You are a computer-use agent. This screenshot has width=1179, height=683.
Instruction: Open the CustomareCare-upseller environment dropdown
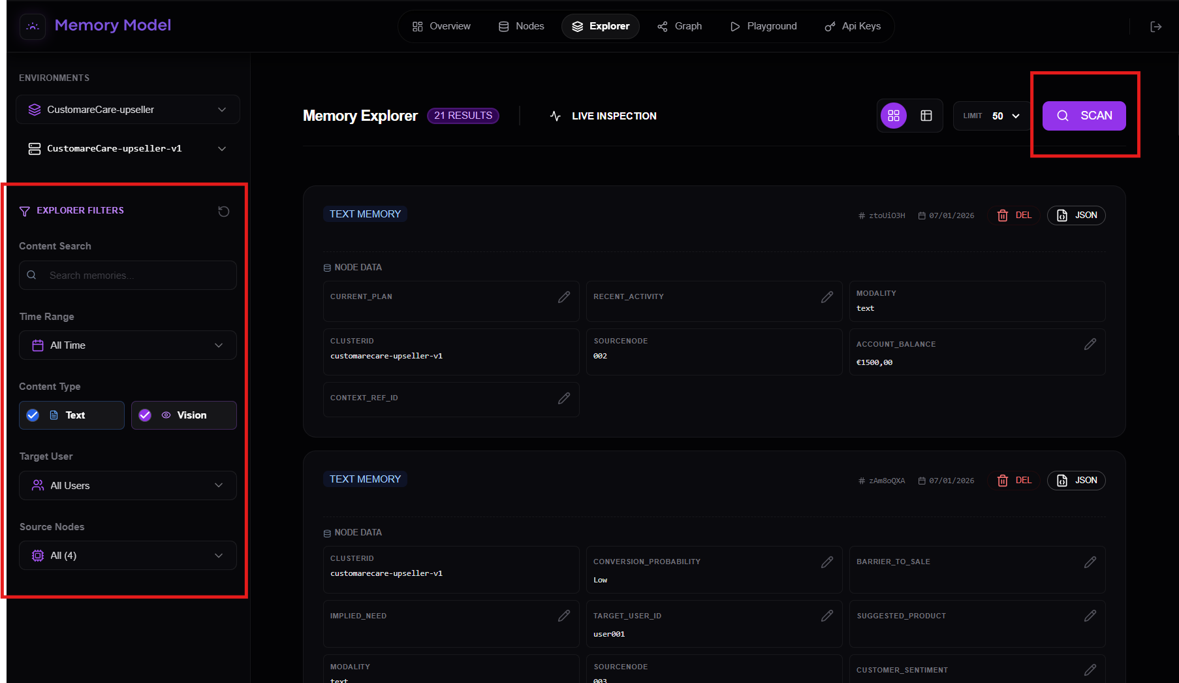[x=128, y=110]
